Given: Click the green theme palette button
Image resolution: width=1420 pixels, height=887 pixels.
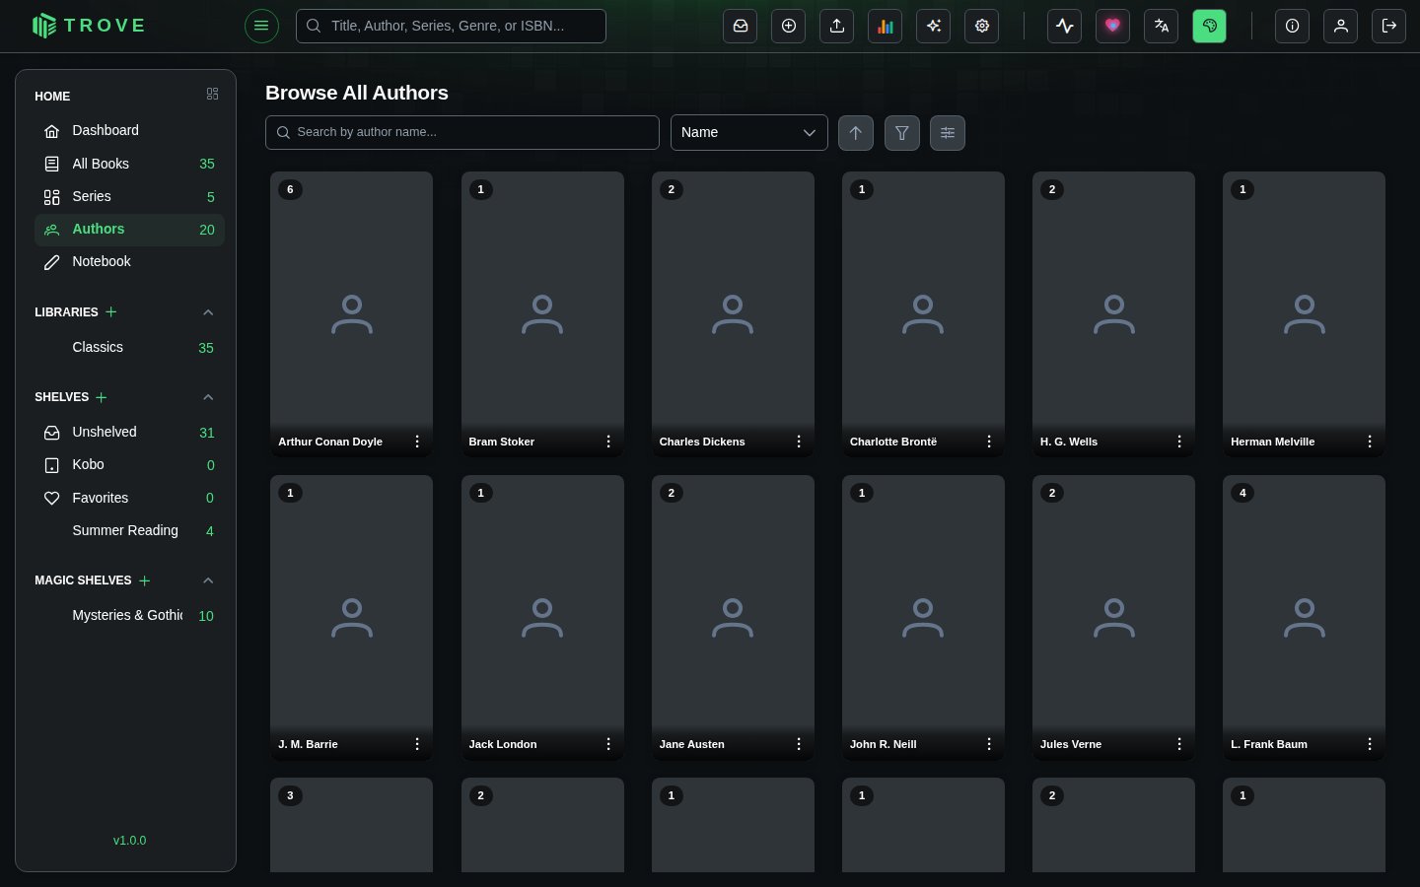Looking at the screenshot, I should [x=1210, y=26].
